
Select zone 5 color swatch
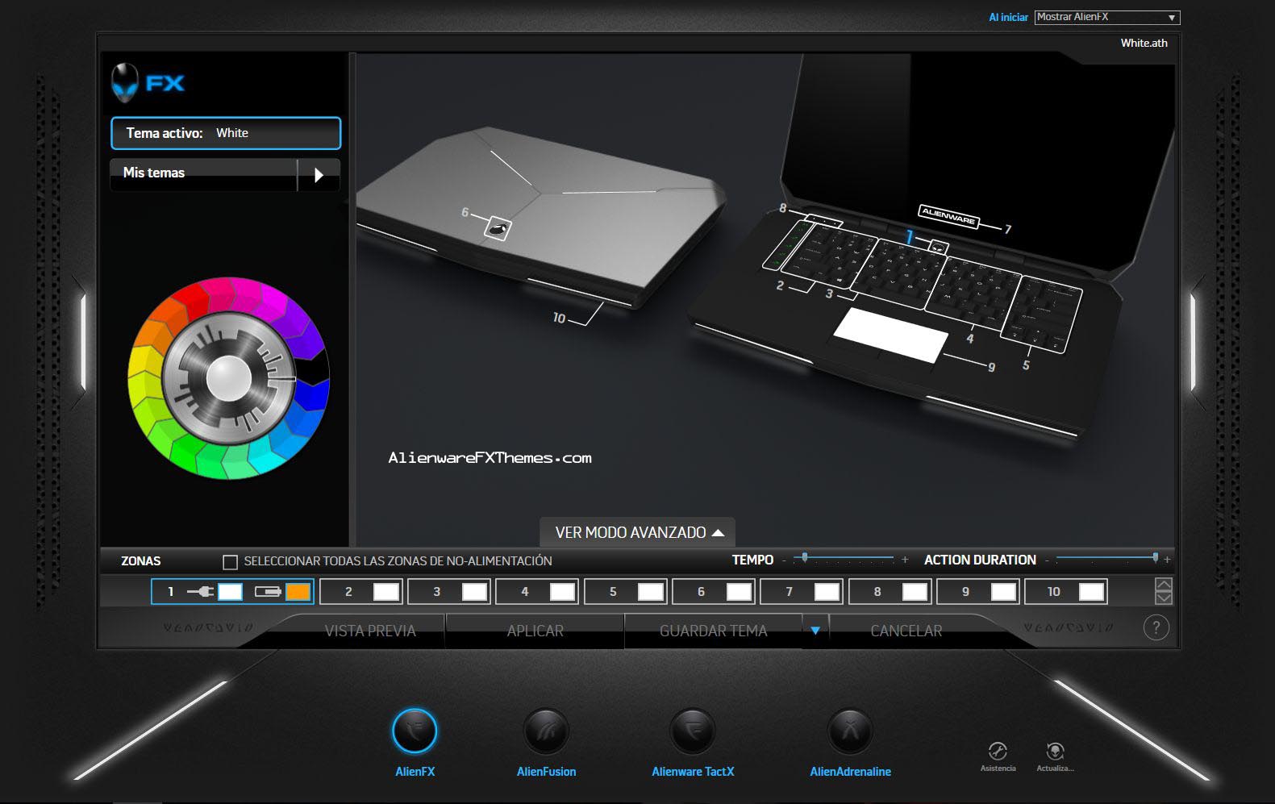click(650, 592)
